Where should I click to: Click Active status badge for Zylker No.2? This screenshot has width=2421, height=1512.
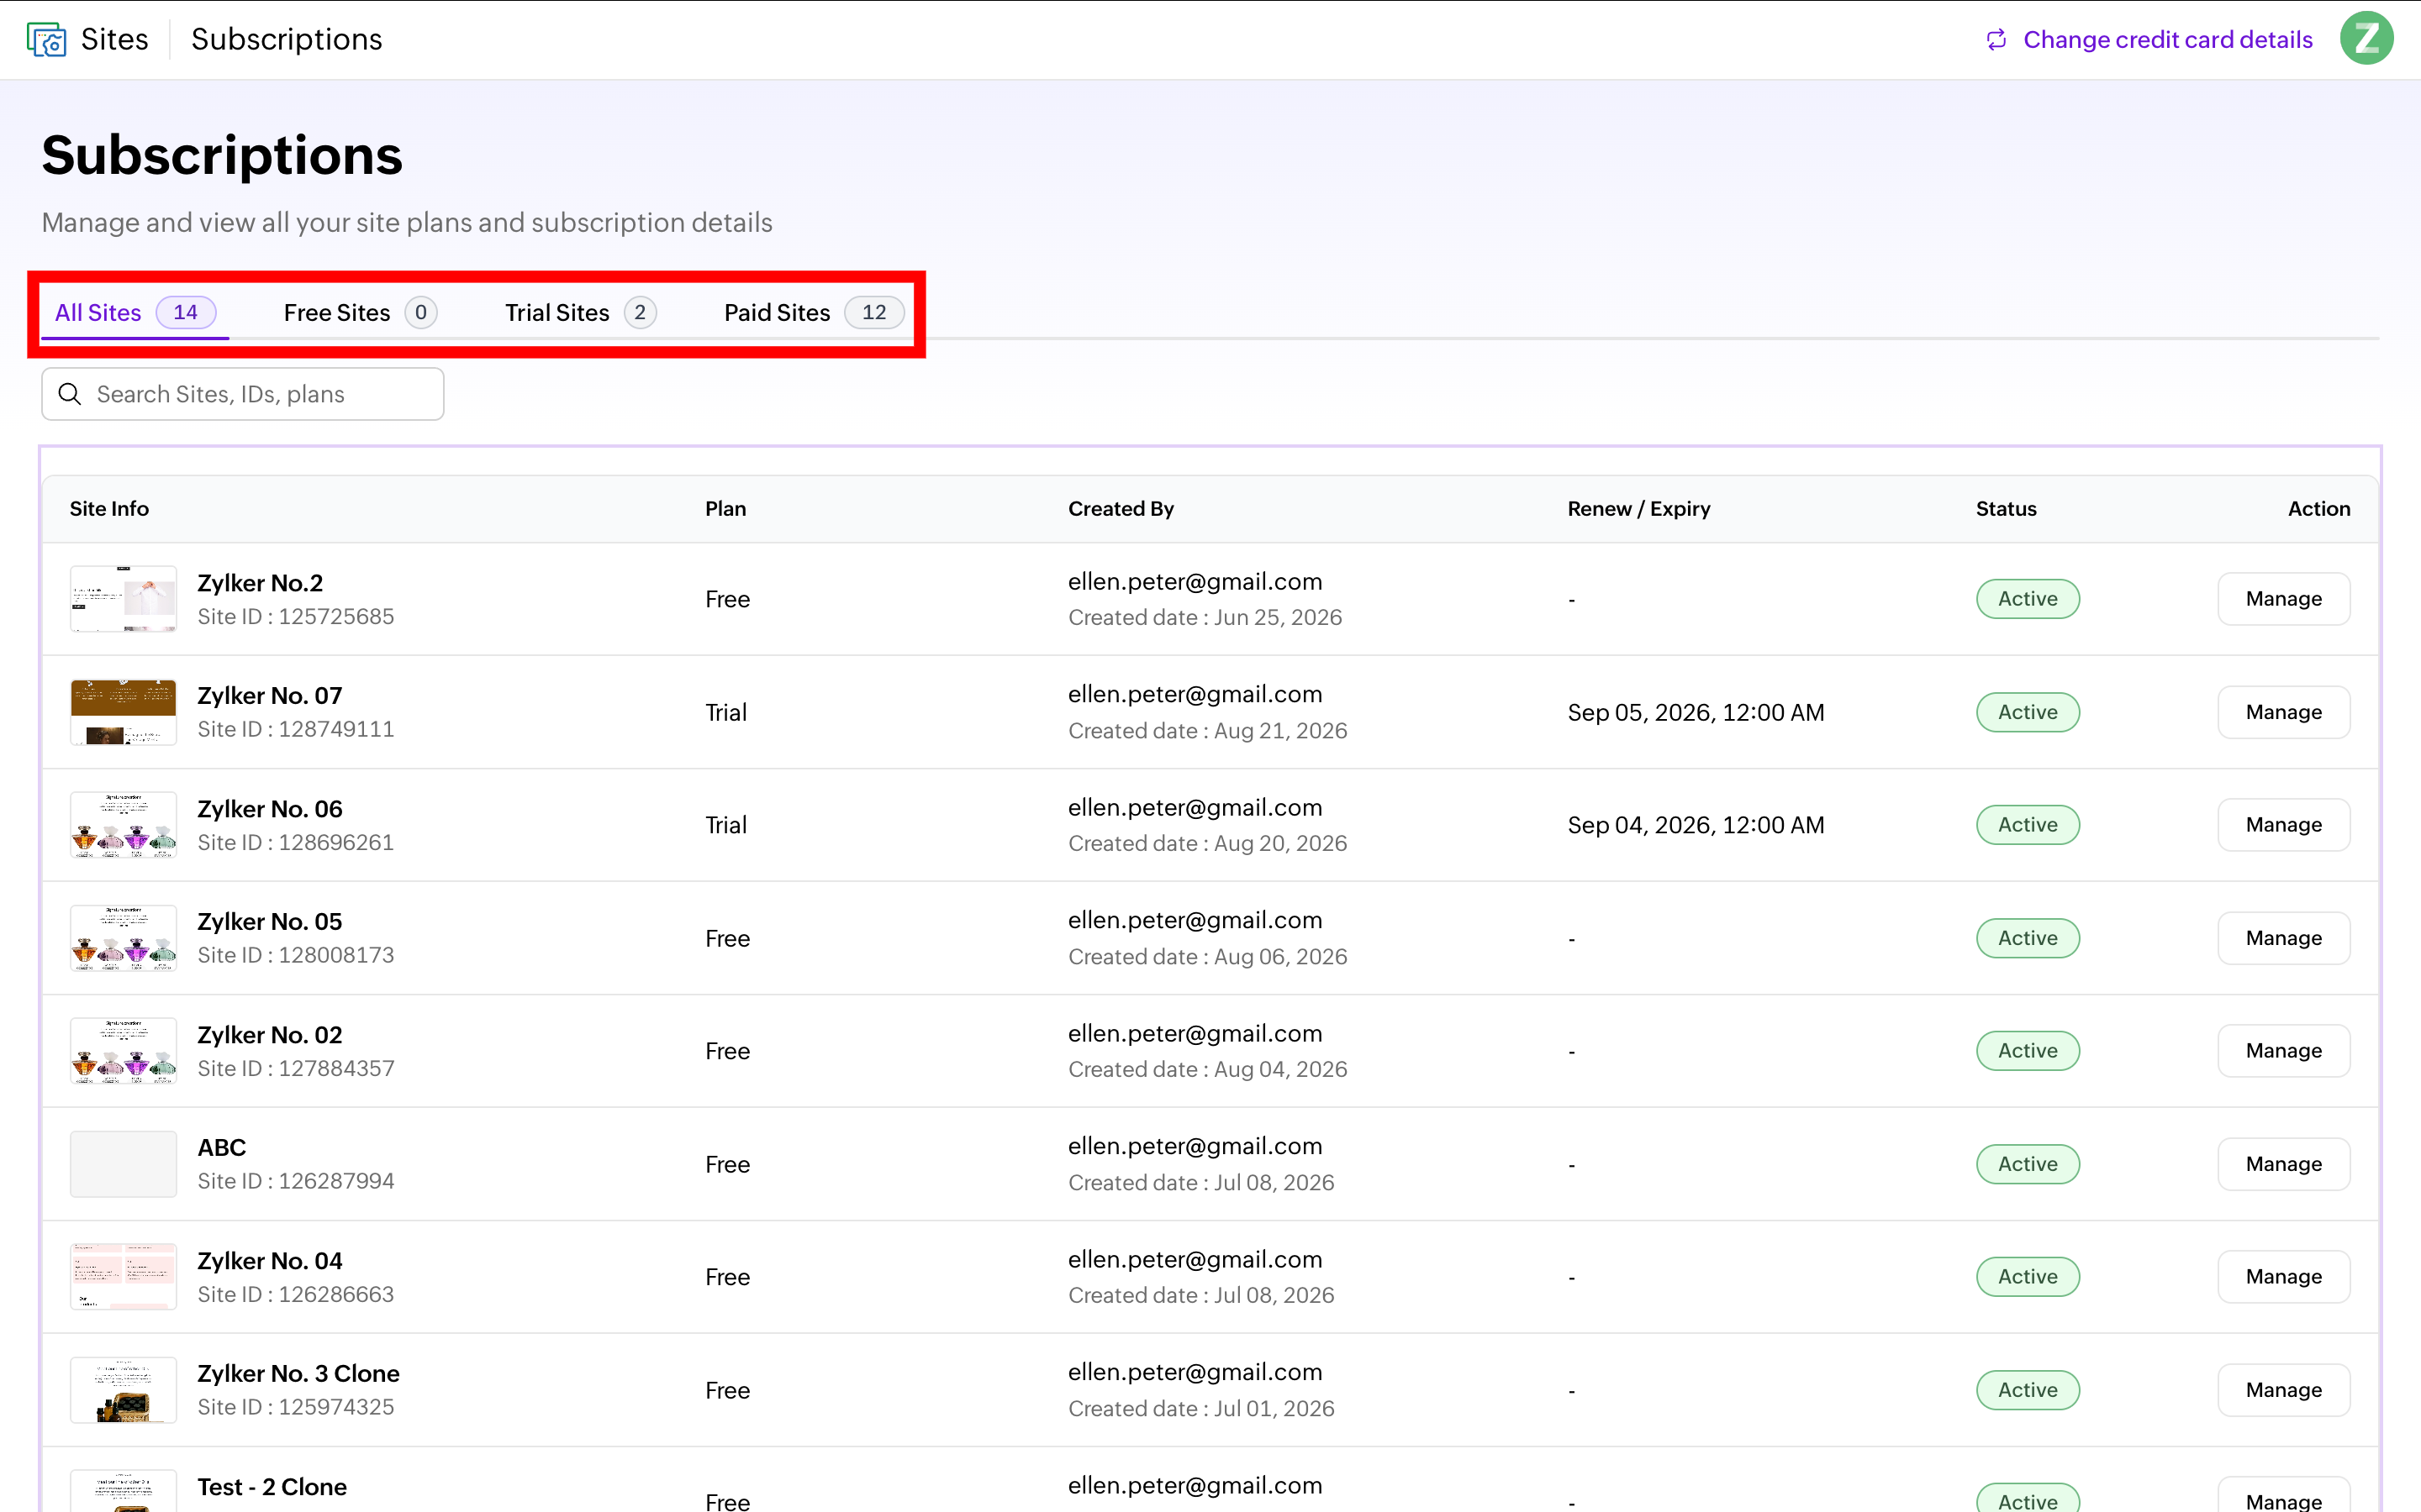coord(2028,599)
